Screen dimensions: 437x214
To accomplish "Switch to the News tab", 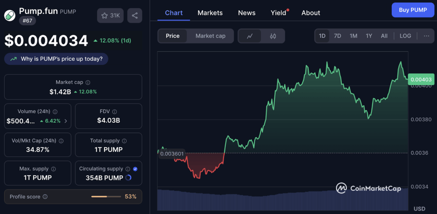I will [247, 13].
